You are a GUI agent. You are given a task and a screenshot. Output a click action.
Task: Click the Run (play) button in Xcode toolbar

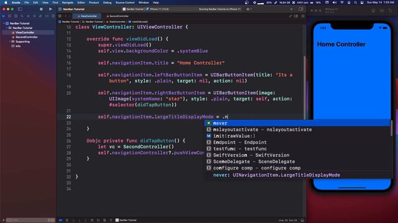pos(50,9)
